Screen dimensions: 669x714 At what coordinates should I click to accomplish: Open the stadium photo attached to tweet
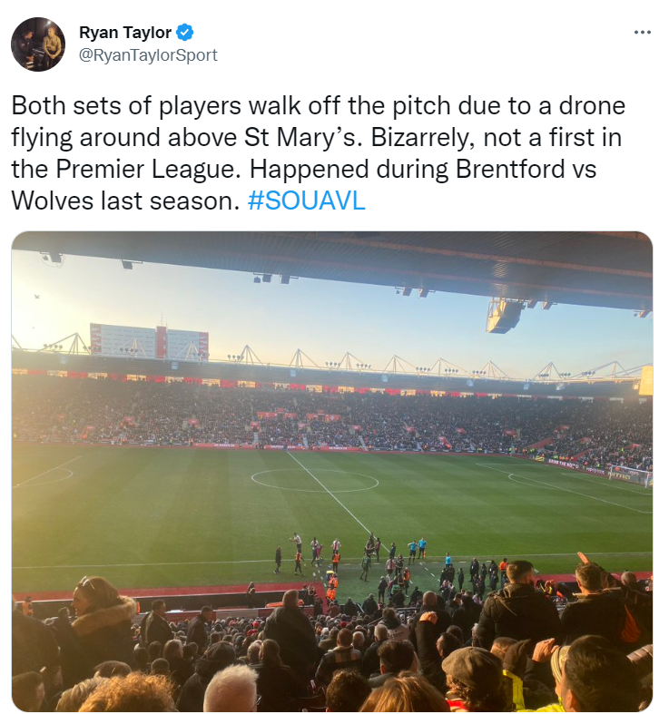pyautogui.click(x=331, y=471)
